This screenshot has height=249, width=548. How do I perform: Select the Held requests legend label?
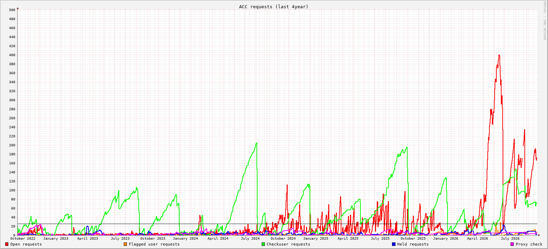coord(413,244)
